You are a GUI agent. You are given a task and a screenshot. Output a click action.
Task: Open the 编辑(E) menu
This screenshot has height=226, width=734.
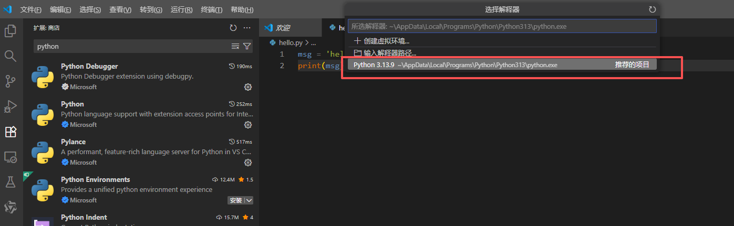pos(61,10)
